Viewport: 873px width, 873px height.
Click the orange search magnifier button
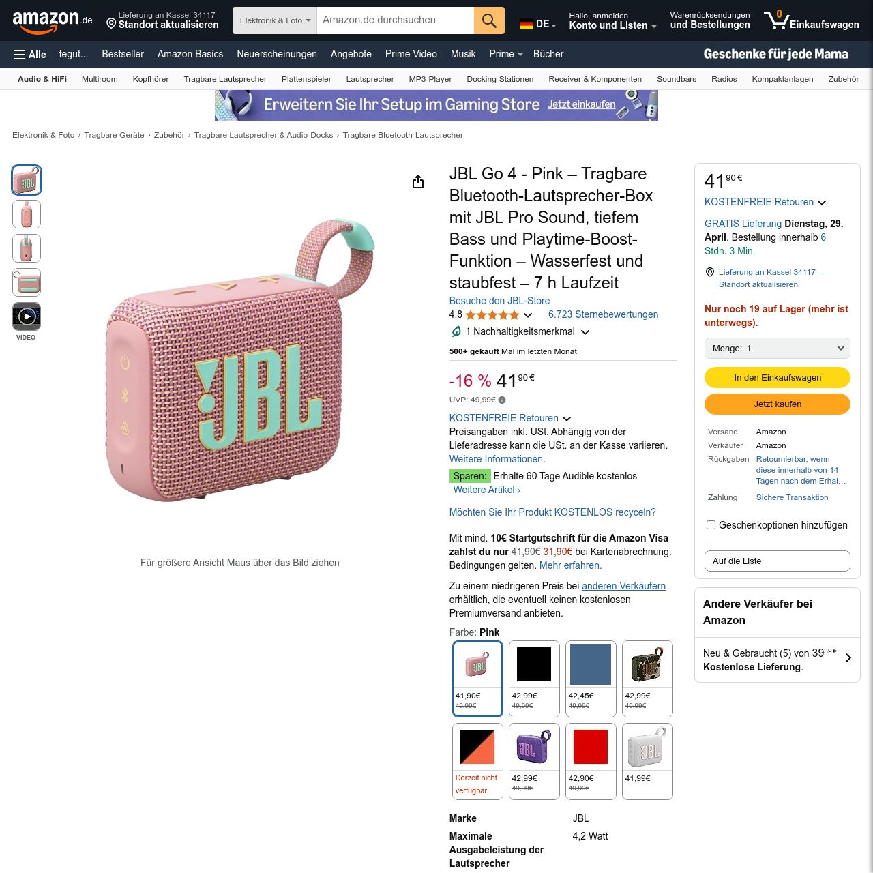(489, 20)
